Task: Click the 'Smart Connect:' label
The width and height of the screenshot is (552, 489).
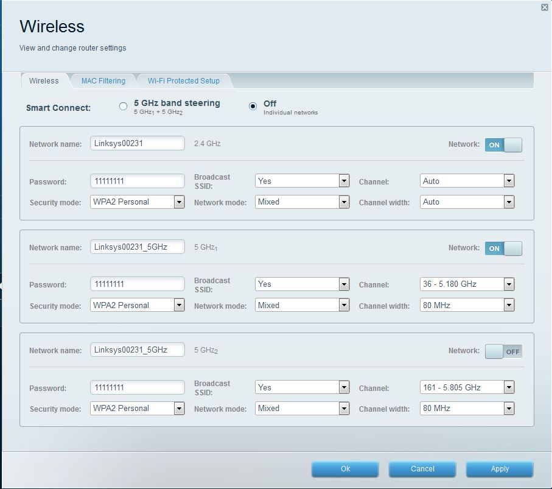Action: pyautogui.click(x=58, y=108)
